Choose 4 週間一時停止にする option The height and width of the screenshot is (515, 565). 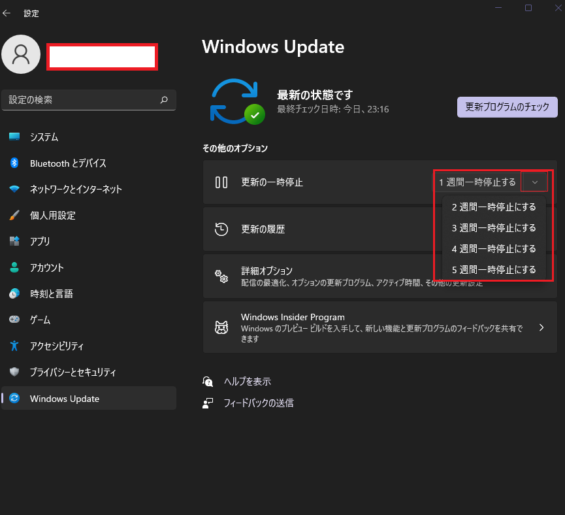pos(494,249)
